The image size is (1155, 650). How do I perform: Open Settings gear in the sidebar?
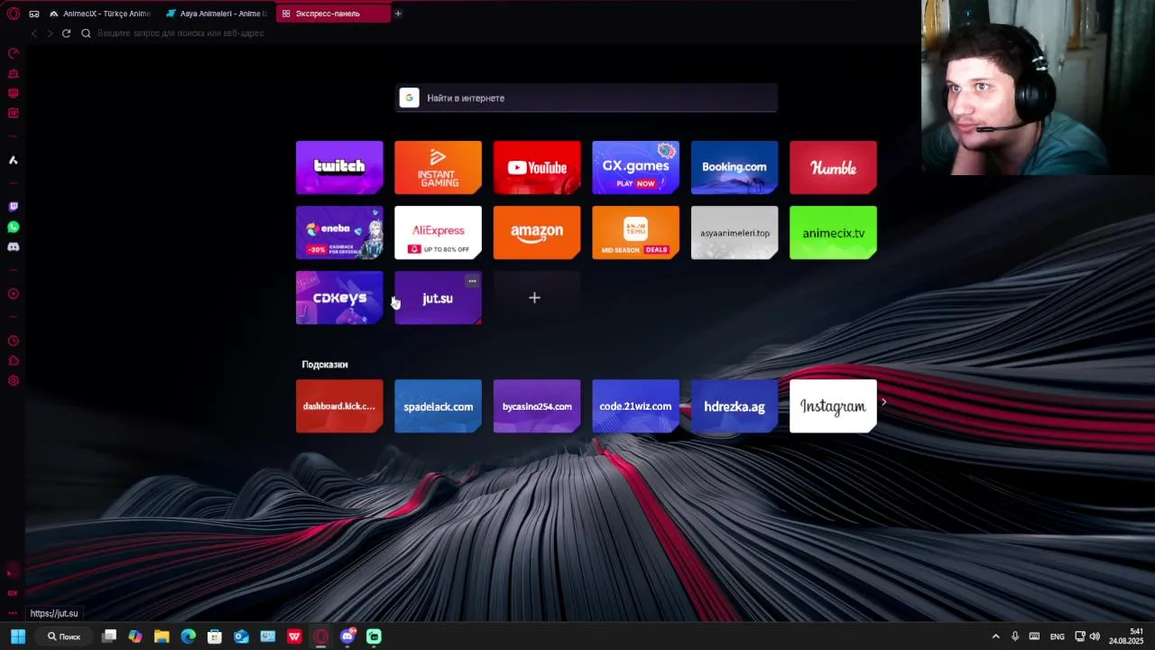click(x=13, y=380)
